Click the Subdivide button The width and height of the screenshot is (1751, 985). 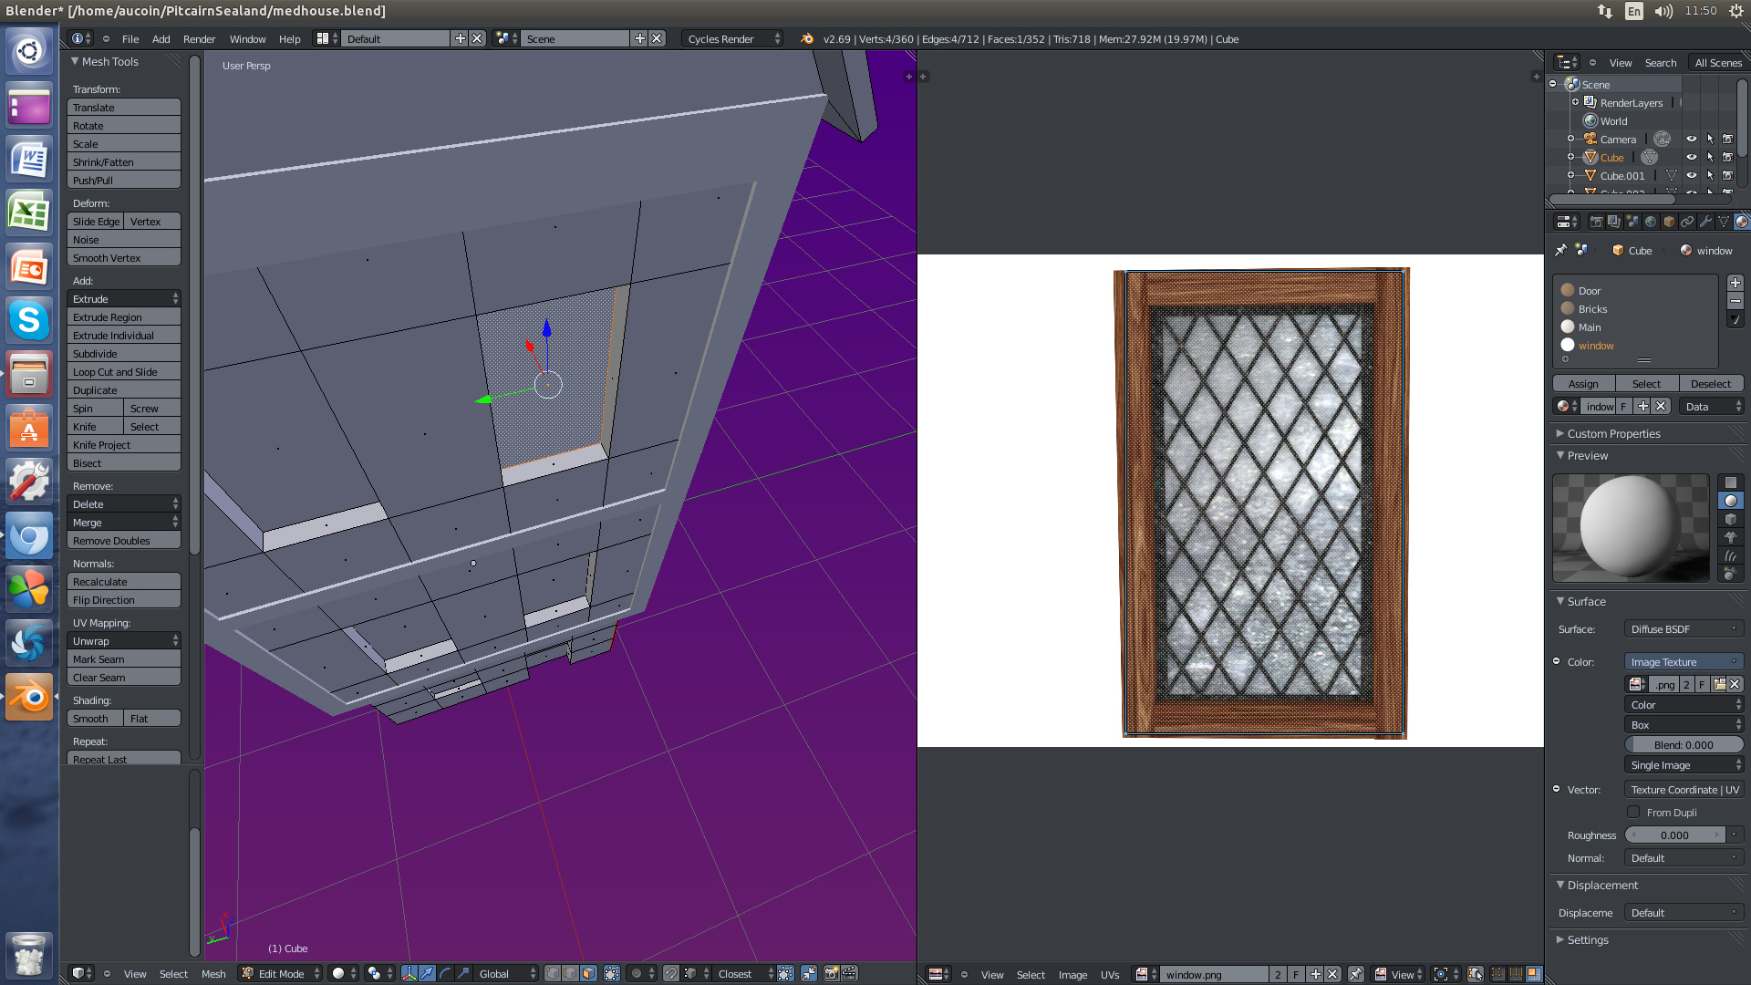124,354
